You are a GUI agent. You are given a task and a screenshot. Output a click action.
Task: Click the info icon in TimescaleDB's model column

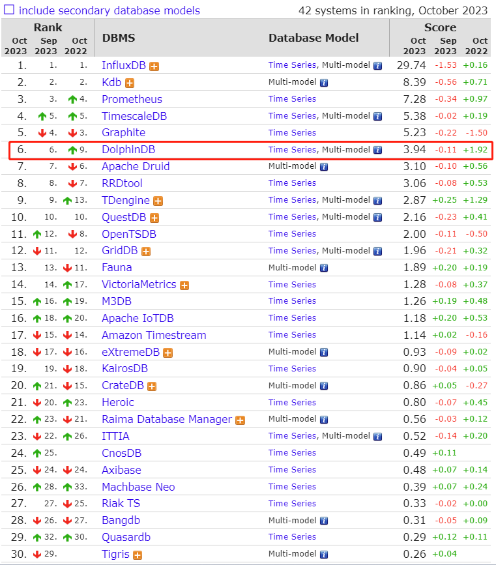[378, 117]
